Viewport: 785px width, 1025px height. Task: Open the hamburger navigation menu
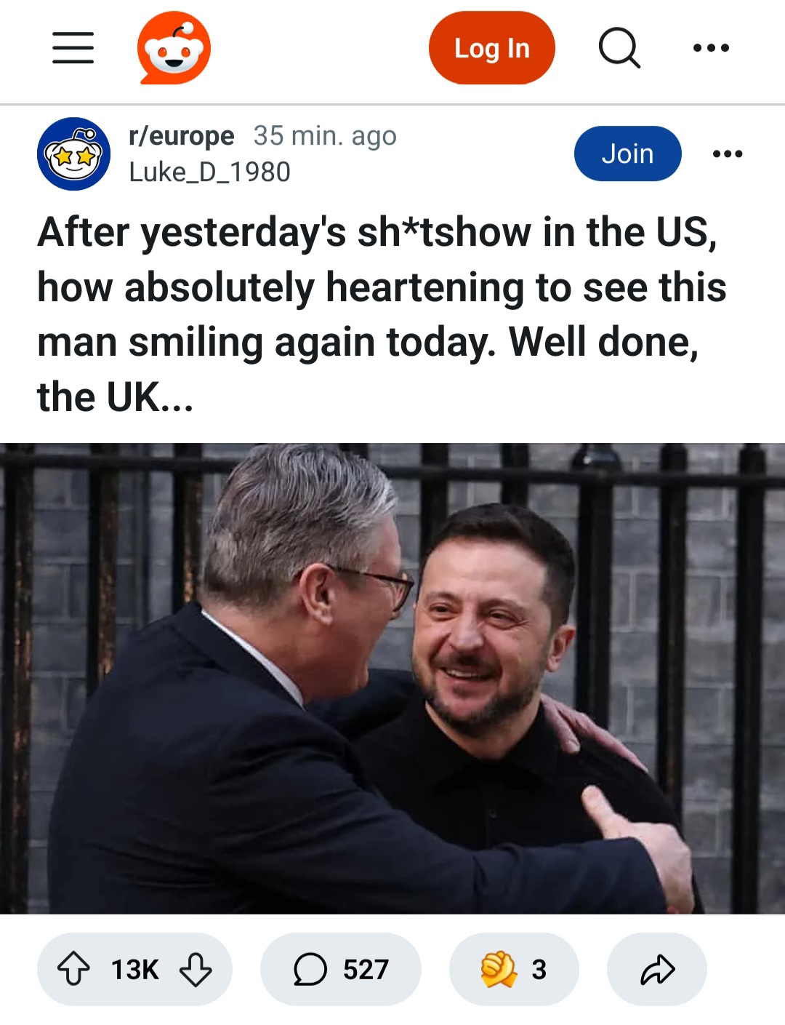[73, 48]
